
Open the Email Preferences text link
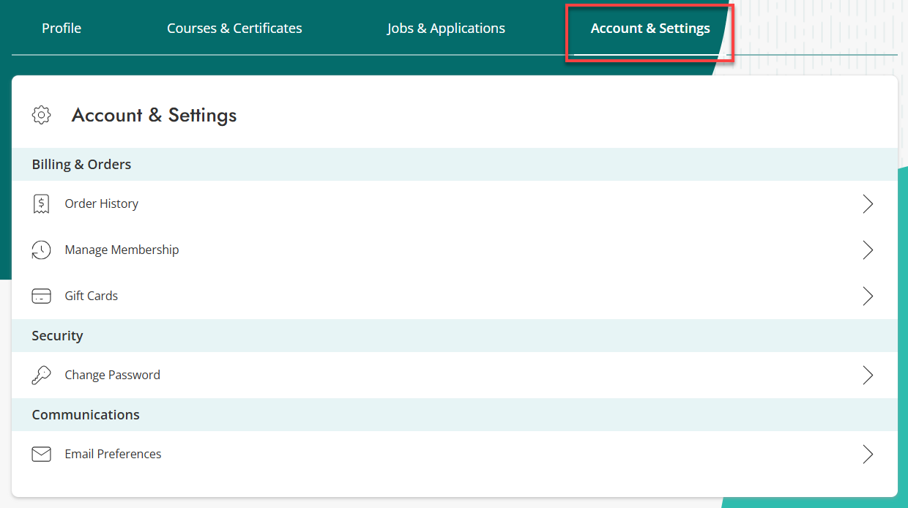(x=113, y=455)
